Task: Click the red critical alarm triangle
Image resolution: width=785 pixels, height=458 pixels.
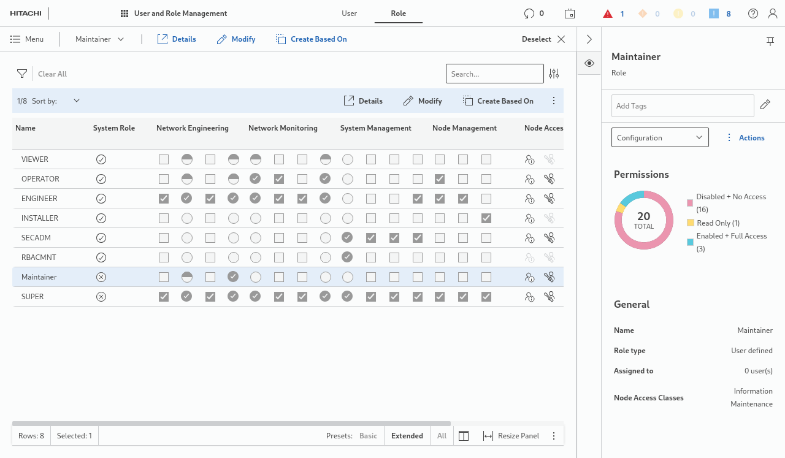Action: click(608, 13)
